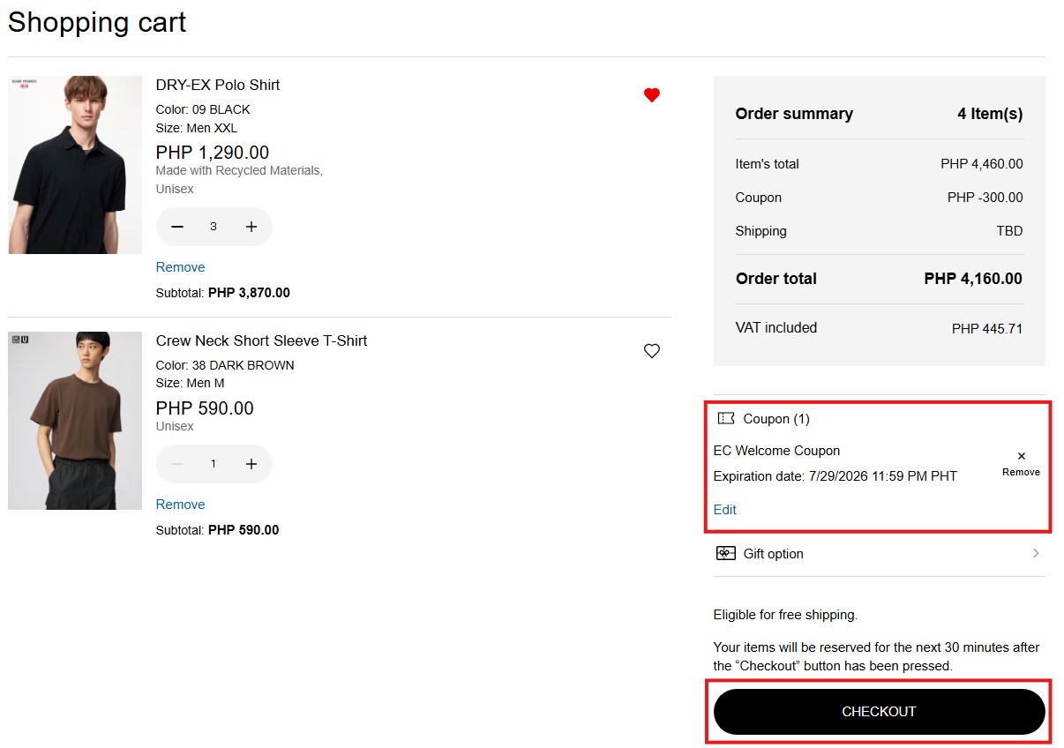Remove Crew Neck T-Shirt from cart
1064x748 pixels.
[180, 505]
